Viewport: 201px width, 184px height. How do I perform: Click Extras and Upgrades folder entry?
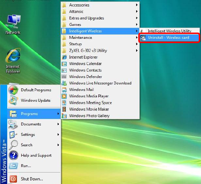(100, 18)
